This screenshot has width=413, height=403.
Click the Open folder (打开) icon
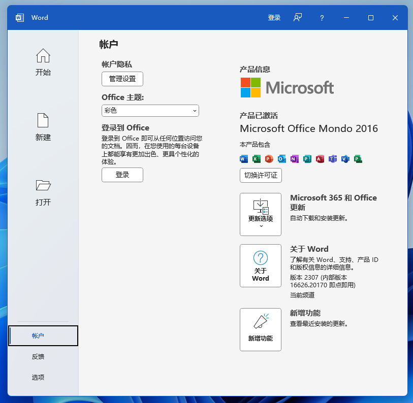(x=43, y=185)
